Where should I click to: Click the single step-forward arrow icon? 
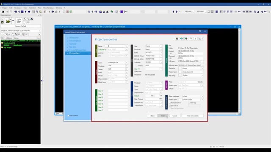[x=25, y=12]
